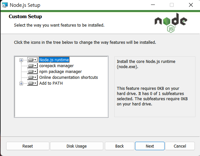Select the corepack manager feature
200x156 pixels.
pyautogui.click(x=56, y=66)
